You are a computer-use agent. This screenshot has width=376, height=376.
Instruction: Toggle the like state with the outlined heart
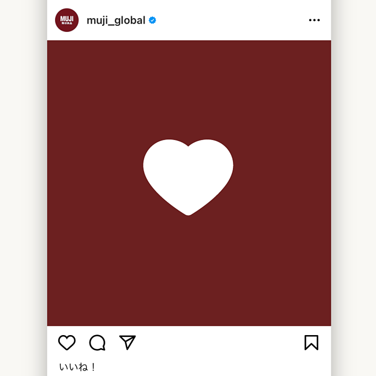coord(67,343)
